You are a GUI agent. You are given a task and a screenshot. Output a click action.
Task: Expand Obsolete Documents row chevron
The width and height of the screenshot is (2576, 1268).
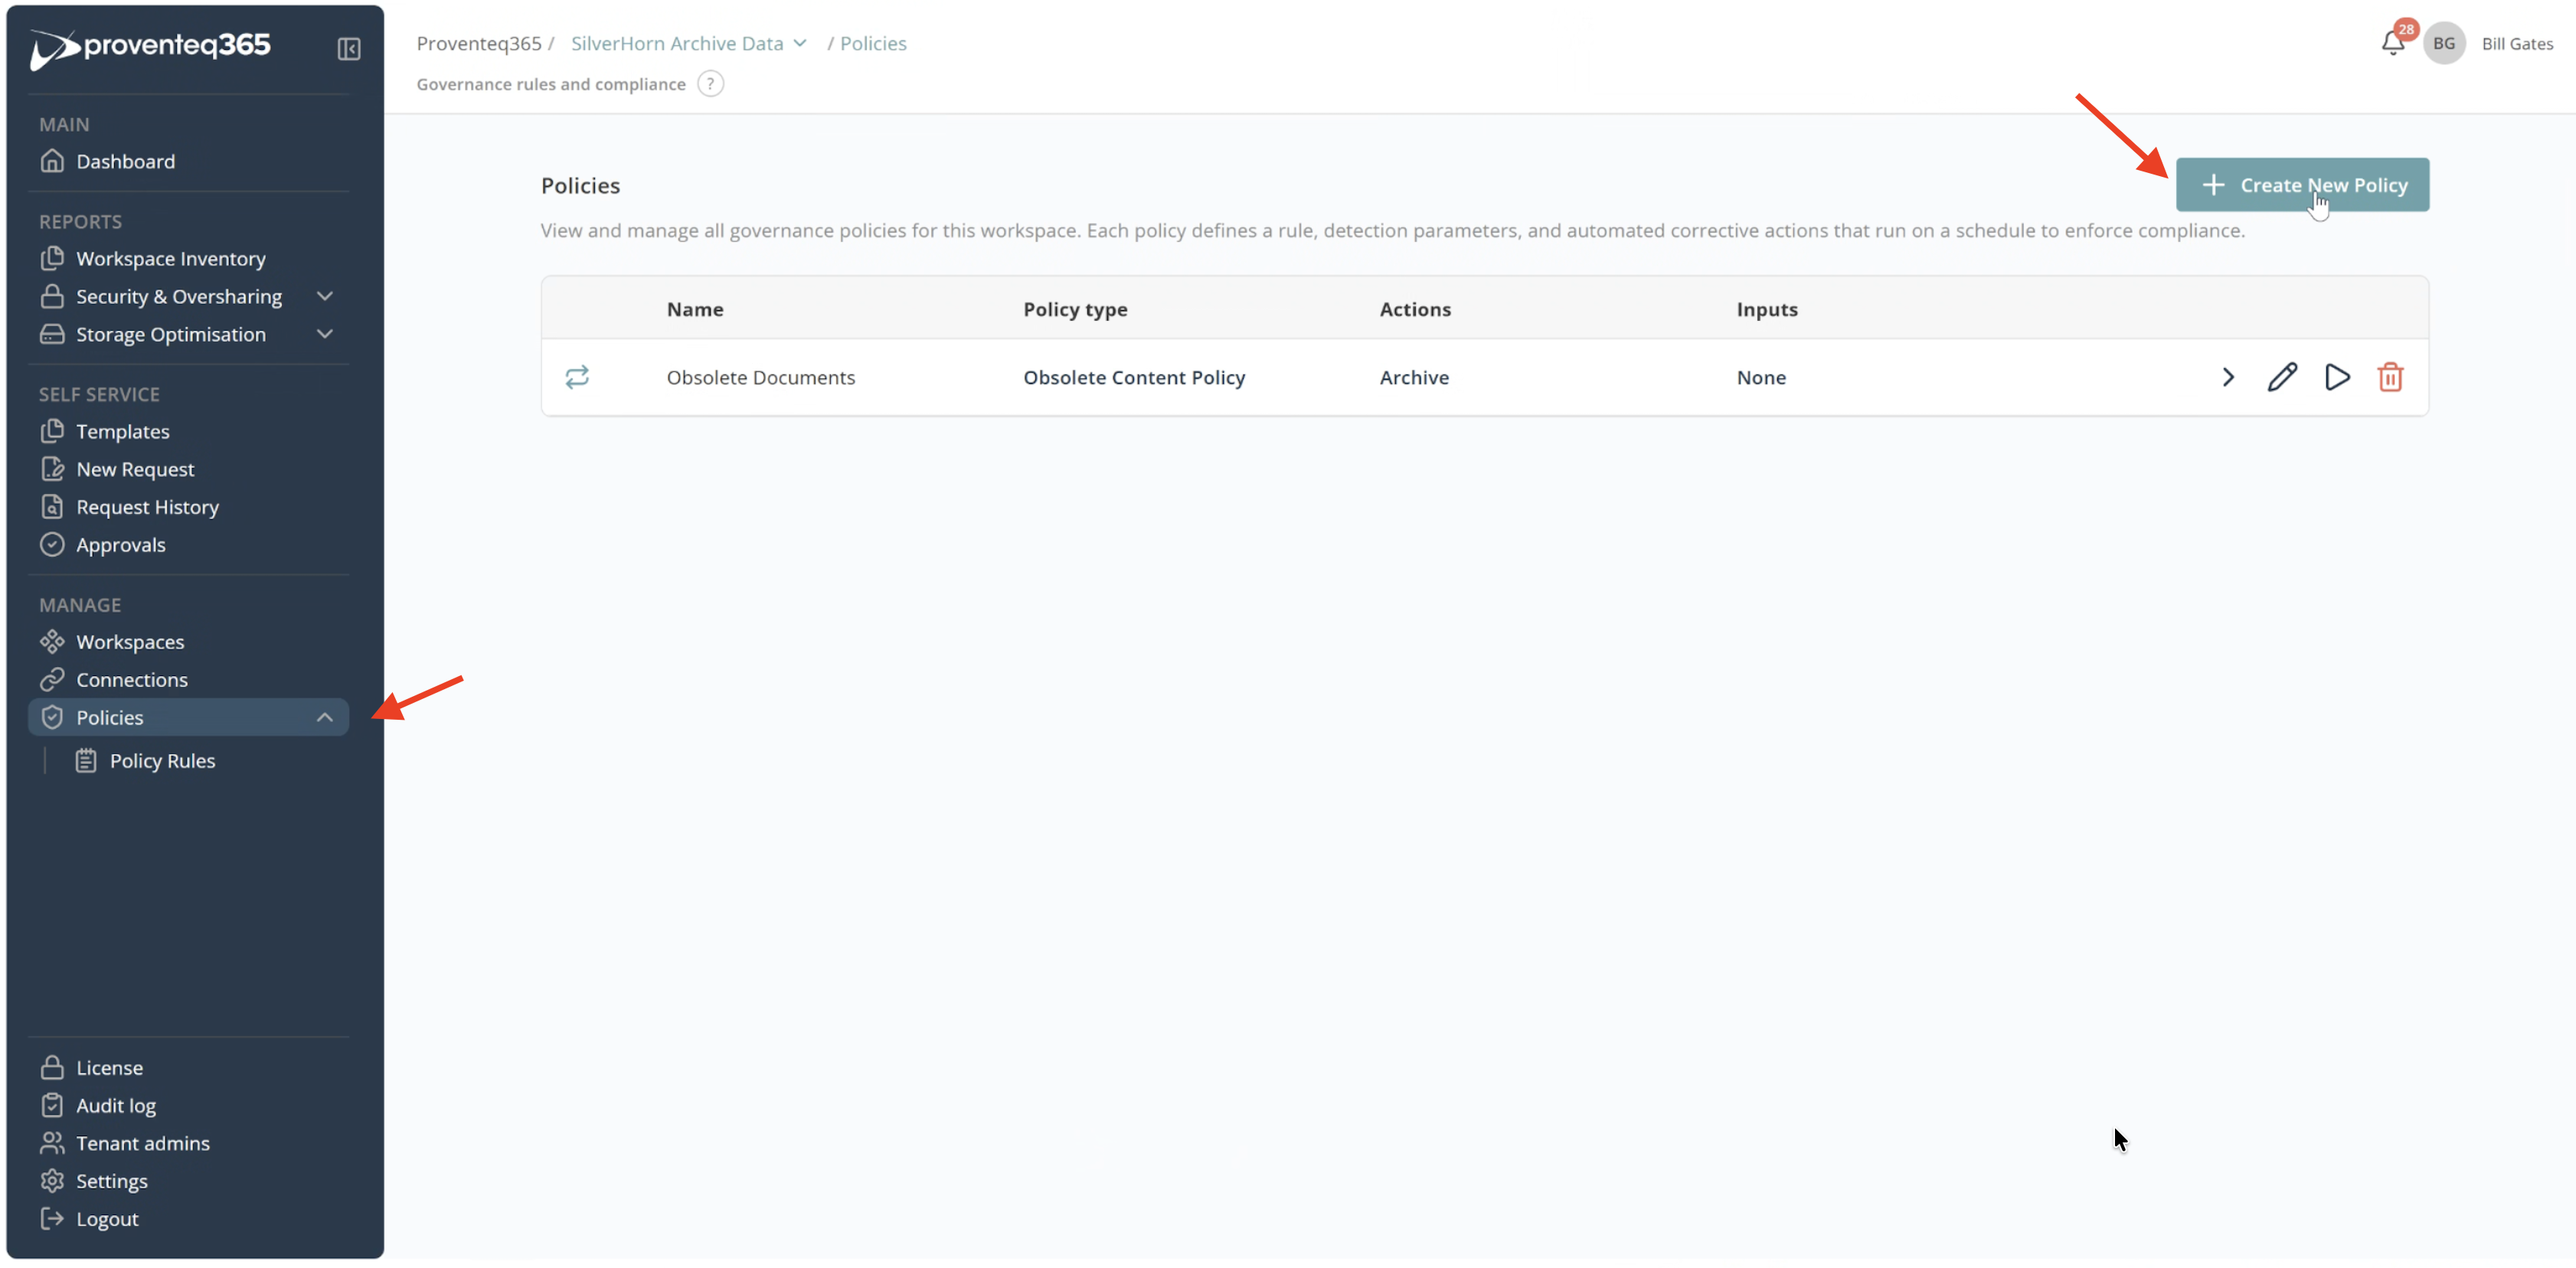coord(2228,377)
